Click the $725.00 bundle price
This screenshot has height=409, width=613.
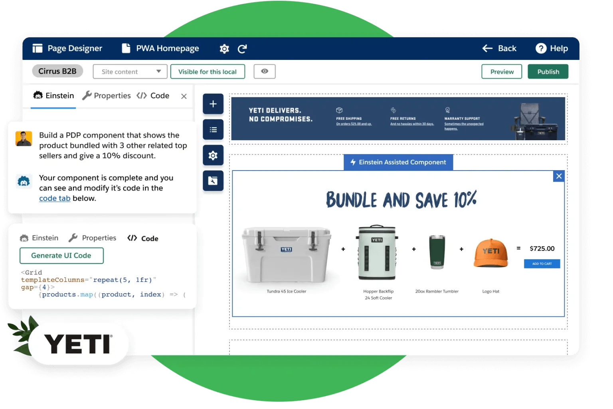pyautogui.click(x=542, y=249)
